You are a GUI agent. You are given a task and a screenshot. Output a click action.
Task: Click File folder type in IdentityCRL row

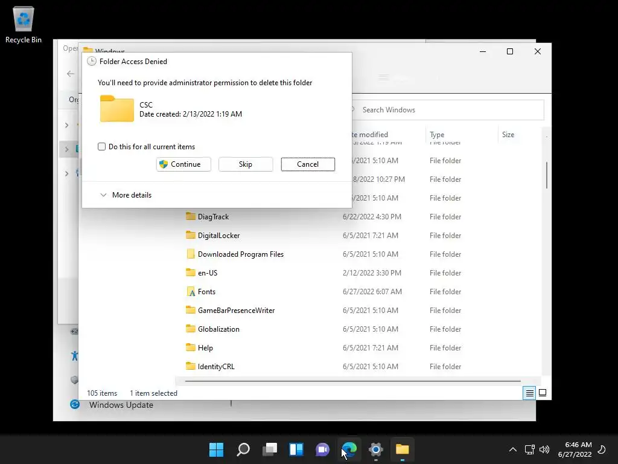click(445, 367)
